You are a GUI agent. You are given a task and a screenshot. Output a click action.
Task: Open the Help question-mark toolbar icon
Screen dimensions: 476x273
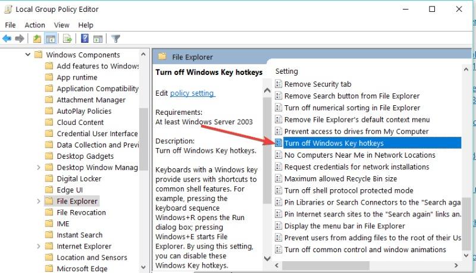click(84, 39)
